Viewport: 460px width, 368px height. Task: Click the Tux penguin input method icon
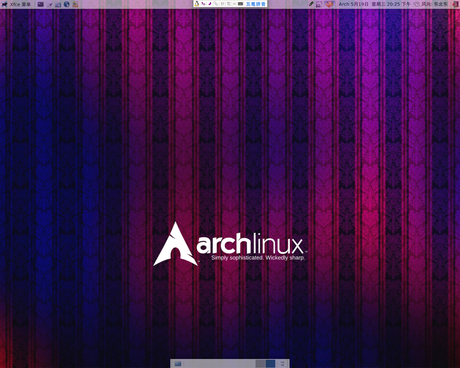click(x=197, y=4)
